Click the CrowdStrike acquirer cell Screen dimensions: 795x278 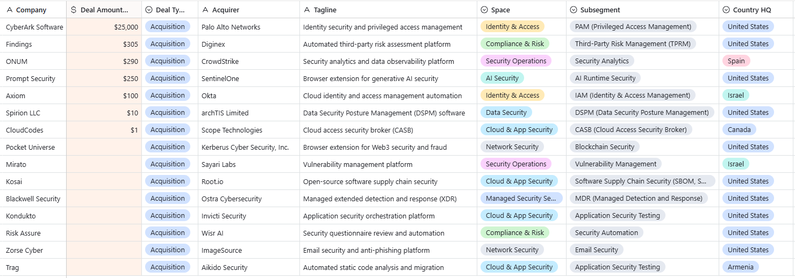point(249,61)
